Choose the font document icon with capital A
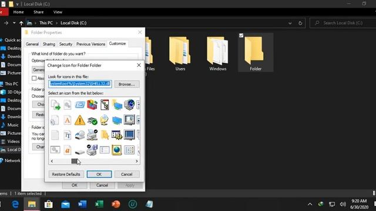This screenshot has height=211, width=376. click(x=68, y=120)
